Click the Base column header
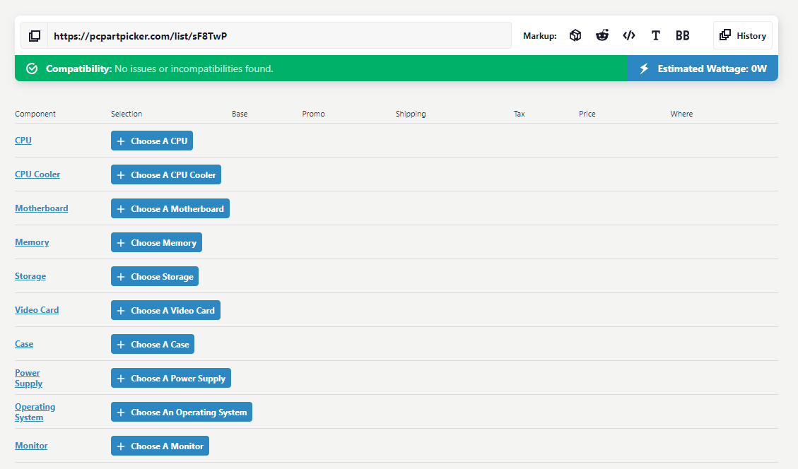Screen dimensions: 798x469 240,114
